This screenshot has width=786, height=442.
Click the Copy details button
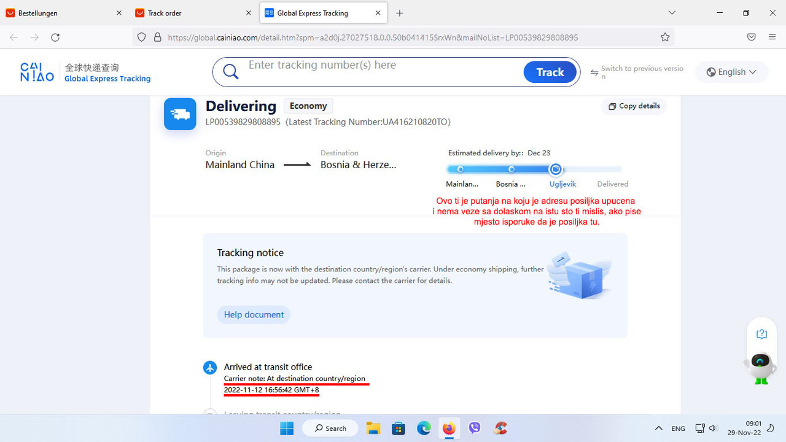pos(634,106)
